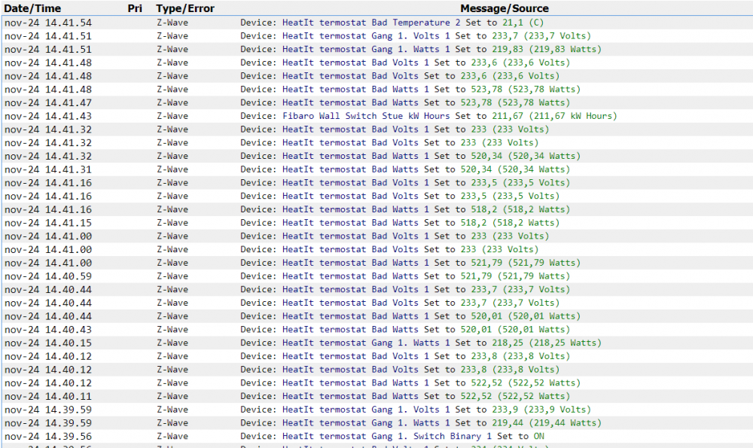Sort entries by Type/Error column header
The width and height of the screenshot is (753, 448).
pyautogui.click(x=184, y=8)
